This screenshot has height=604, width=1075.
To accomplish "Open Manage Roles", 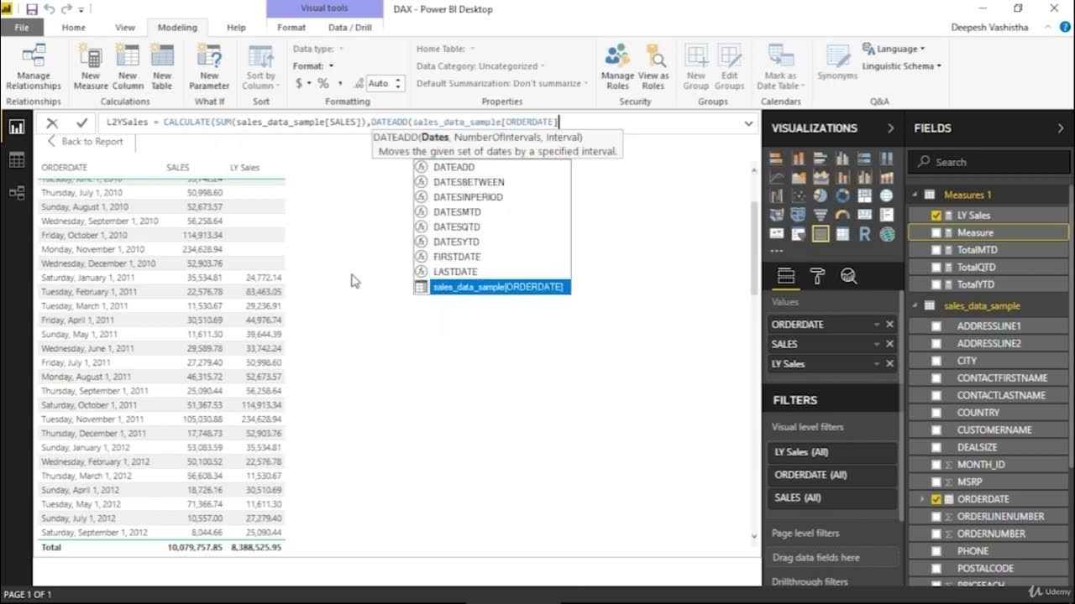I will click(x=617, y=67).
